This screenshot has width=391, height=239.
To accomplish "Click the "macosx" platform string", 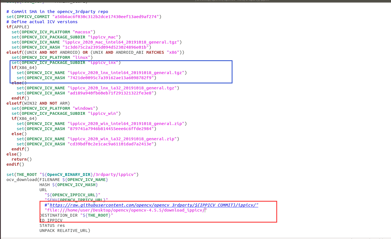I will pyautogui.click(x=83, y=32).
